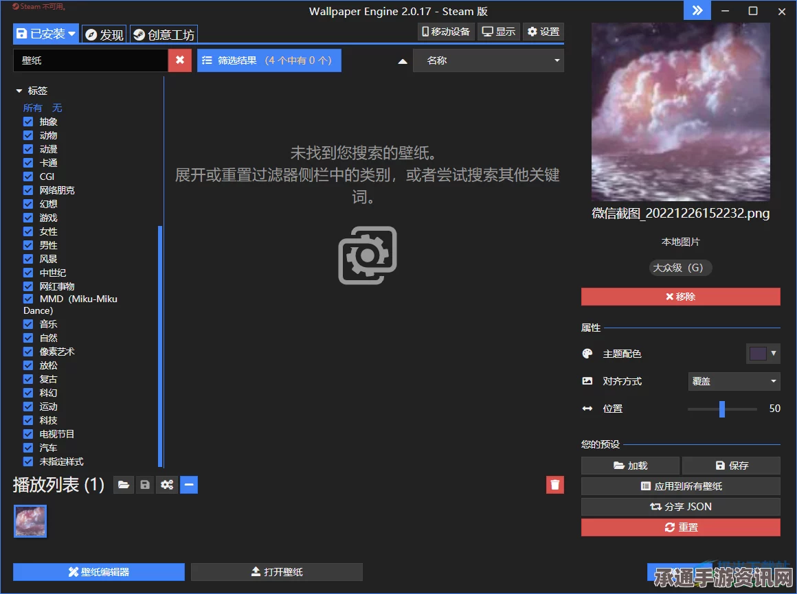Screen dimensions: 797x594
Task: Open 设置 settings
Action: pos(543,32)
